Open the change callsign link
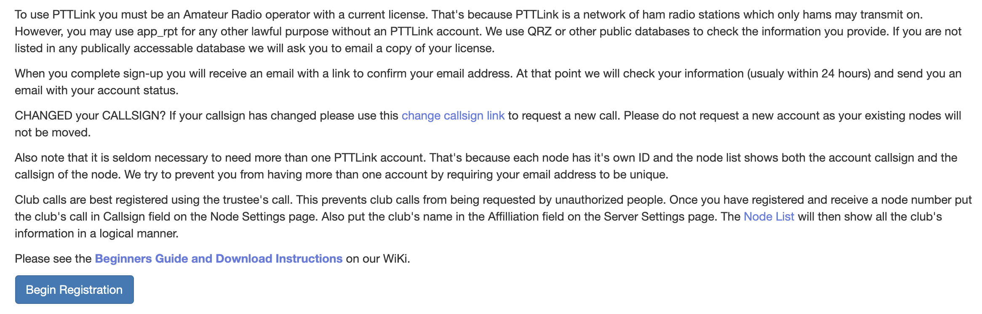Image resolution: width=982 pixels, height=314 pixels. 453,116
